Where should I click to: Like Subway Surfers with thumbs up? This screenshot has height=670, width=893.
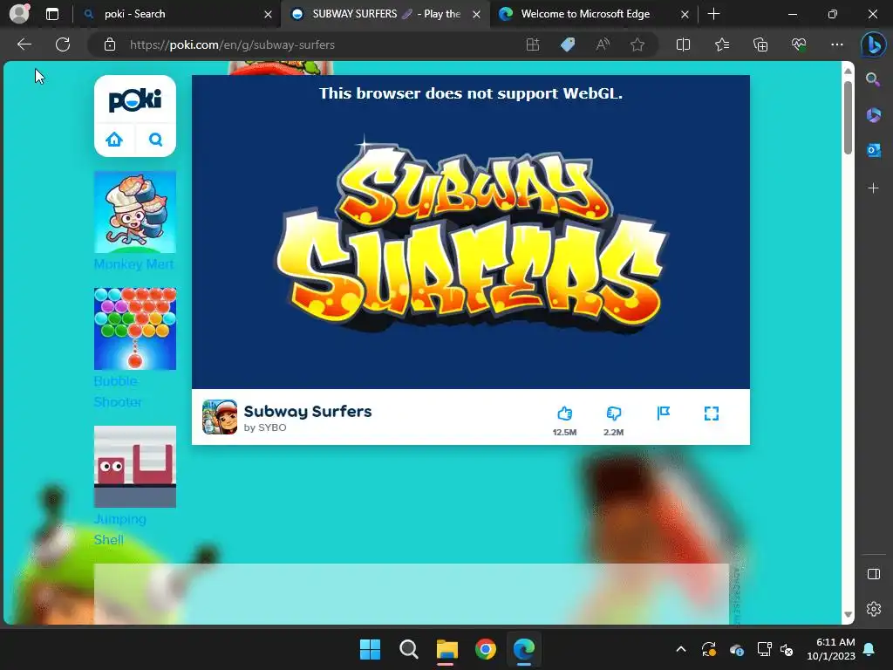tap(564, 414)
